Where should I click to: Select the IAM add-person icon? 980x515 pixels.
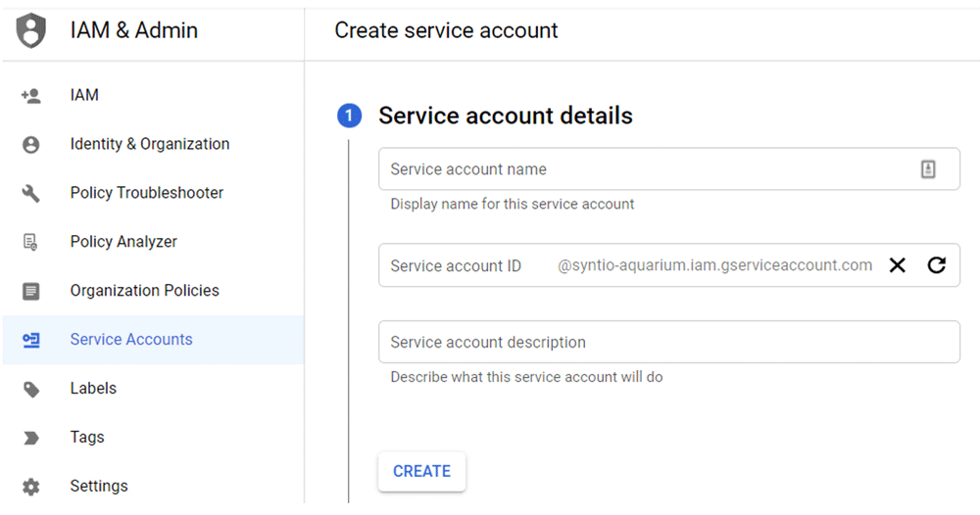tap(30, 96)
